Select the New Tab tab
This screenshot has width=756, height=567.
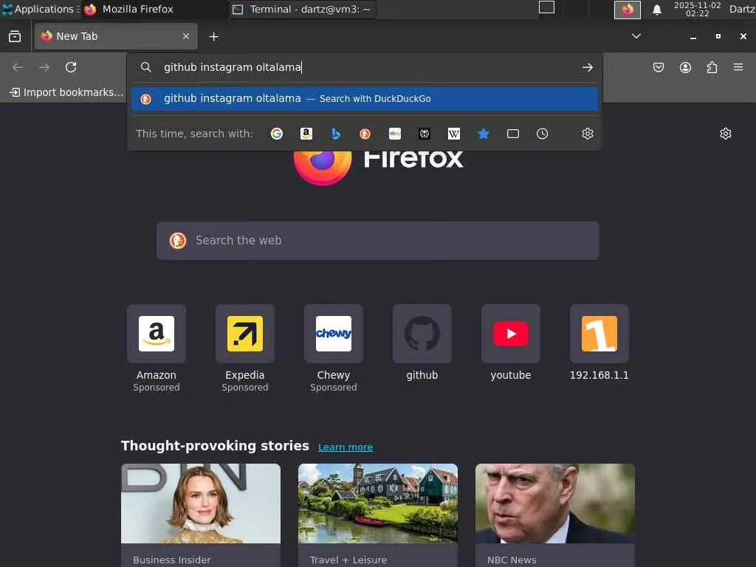[116, 36]
